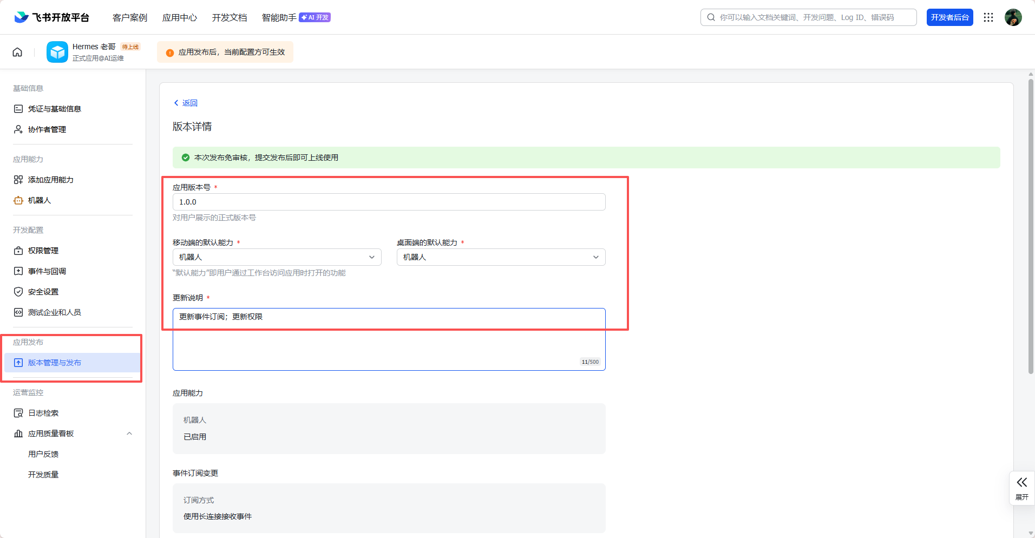Focus the 更新说明 text area

pyautogui.click(x=389, y=339)
